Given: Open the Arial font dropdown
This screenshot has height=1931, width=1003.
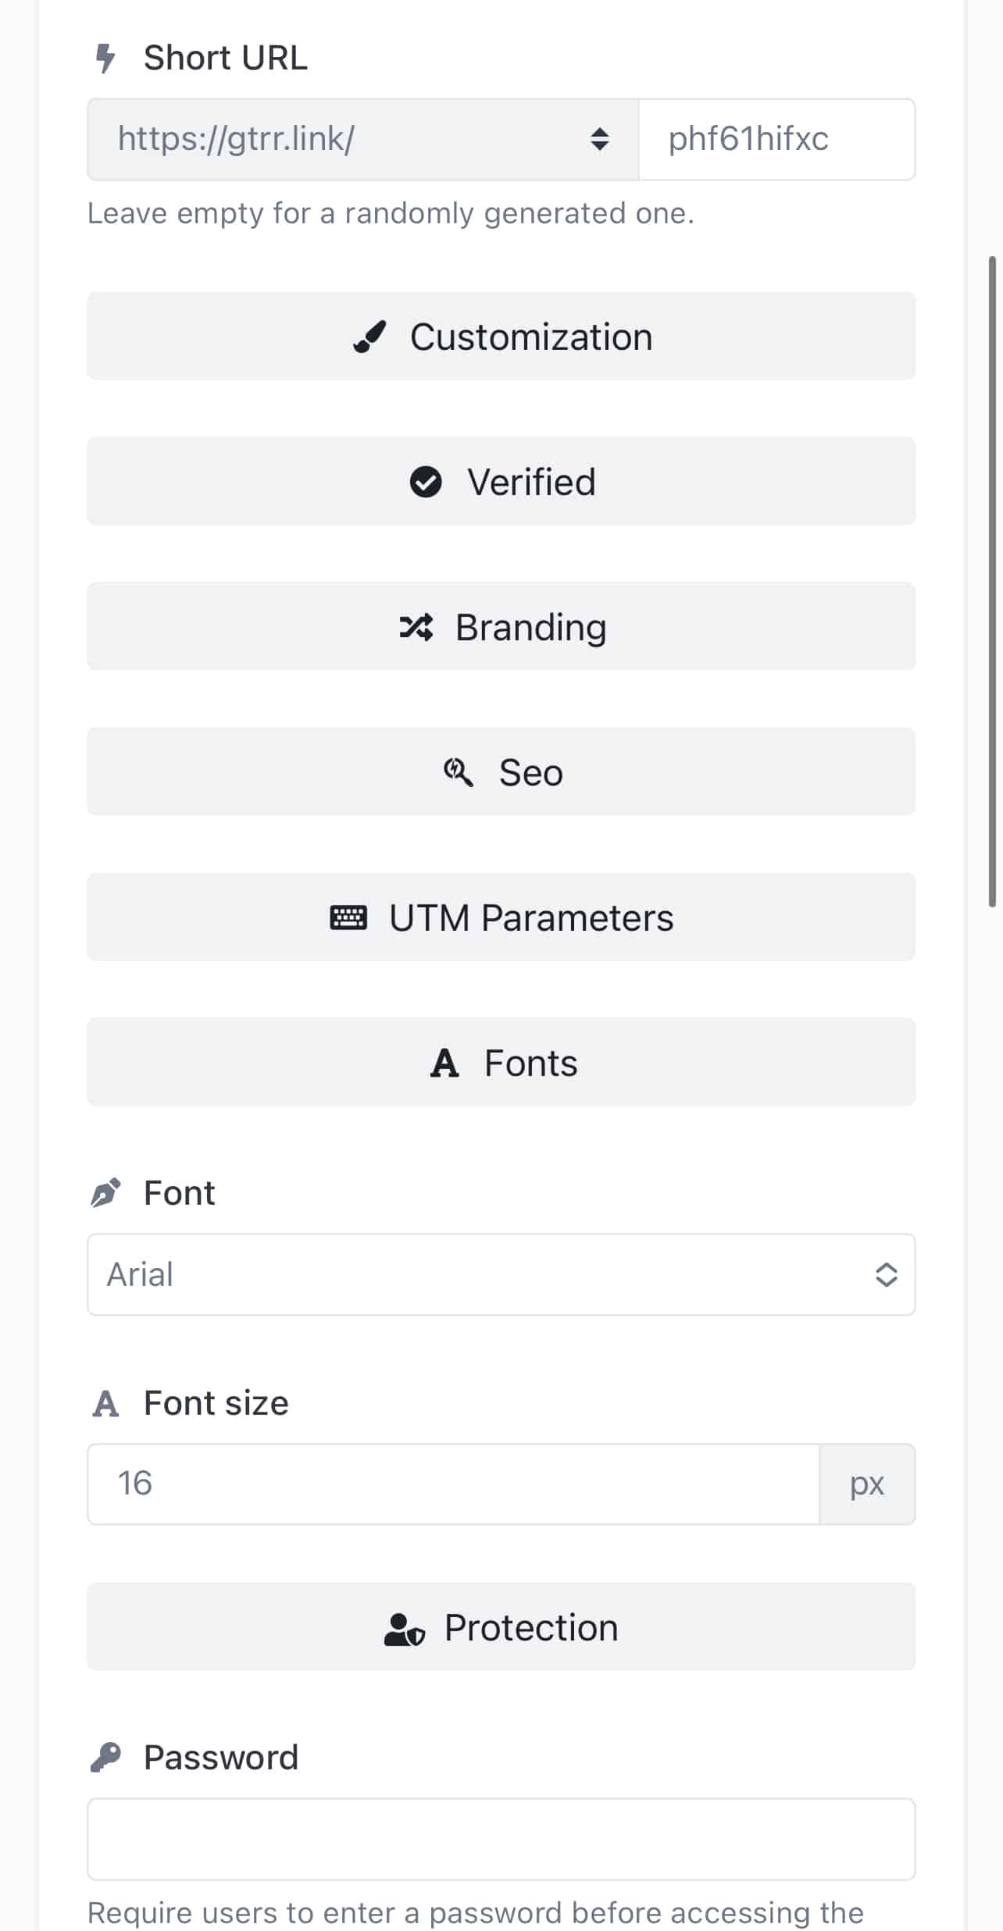Looking at the screenshot, I should pyautogui.click(x=501, y=1275).
